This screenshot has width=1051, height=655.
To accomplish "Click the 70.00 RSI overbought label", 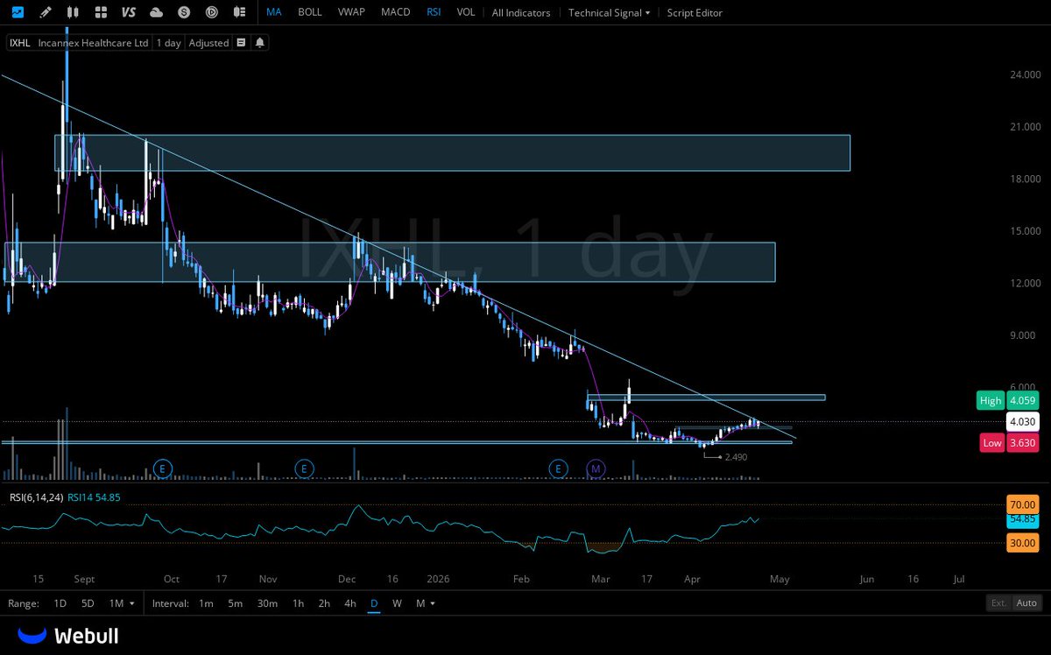I will tap(1023, 504).
